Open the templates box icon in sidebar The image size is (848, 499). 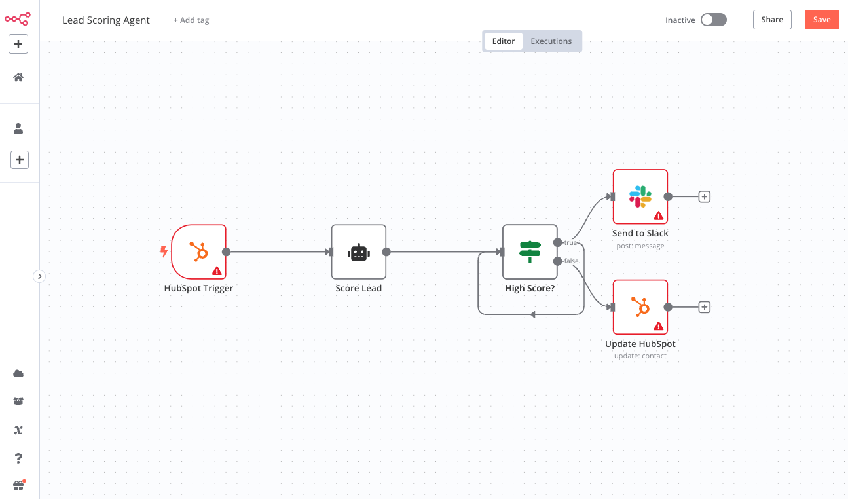tap(18, 401)
